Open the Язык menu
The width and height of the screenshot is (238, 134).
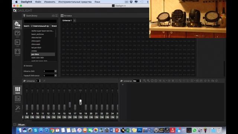click(x=97, y=2)
